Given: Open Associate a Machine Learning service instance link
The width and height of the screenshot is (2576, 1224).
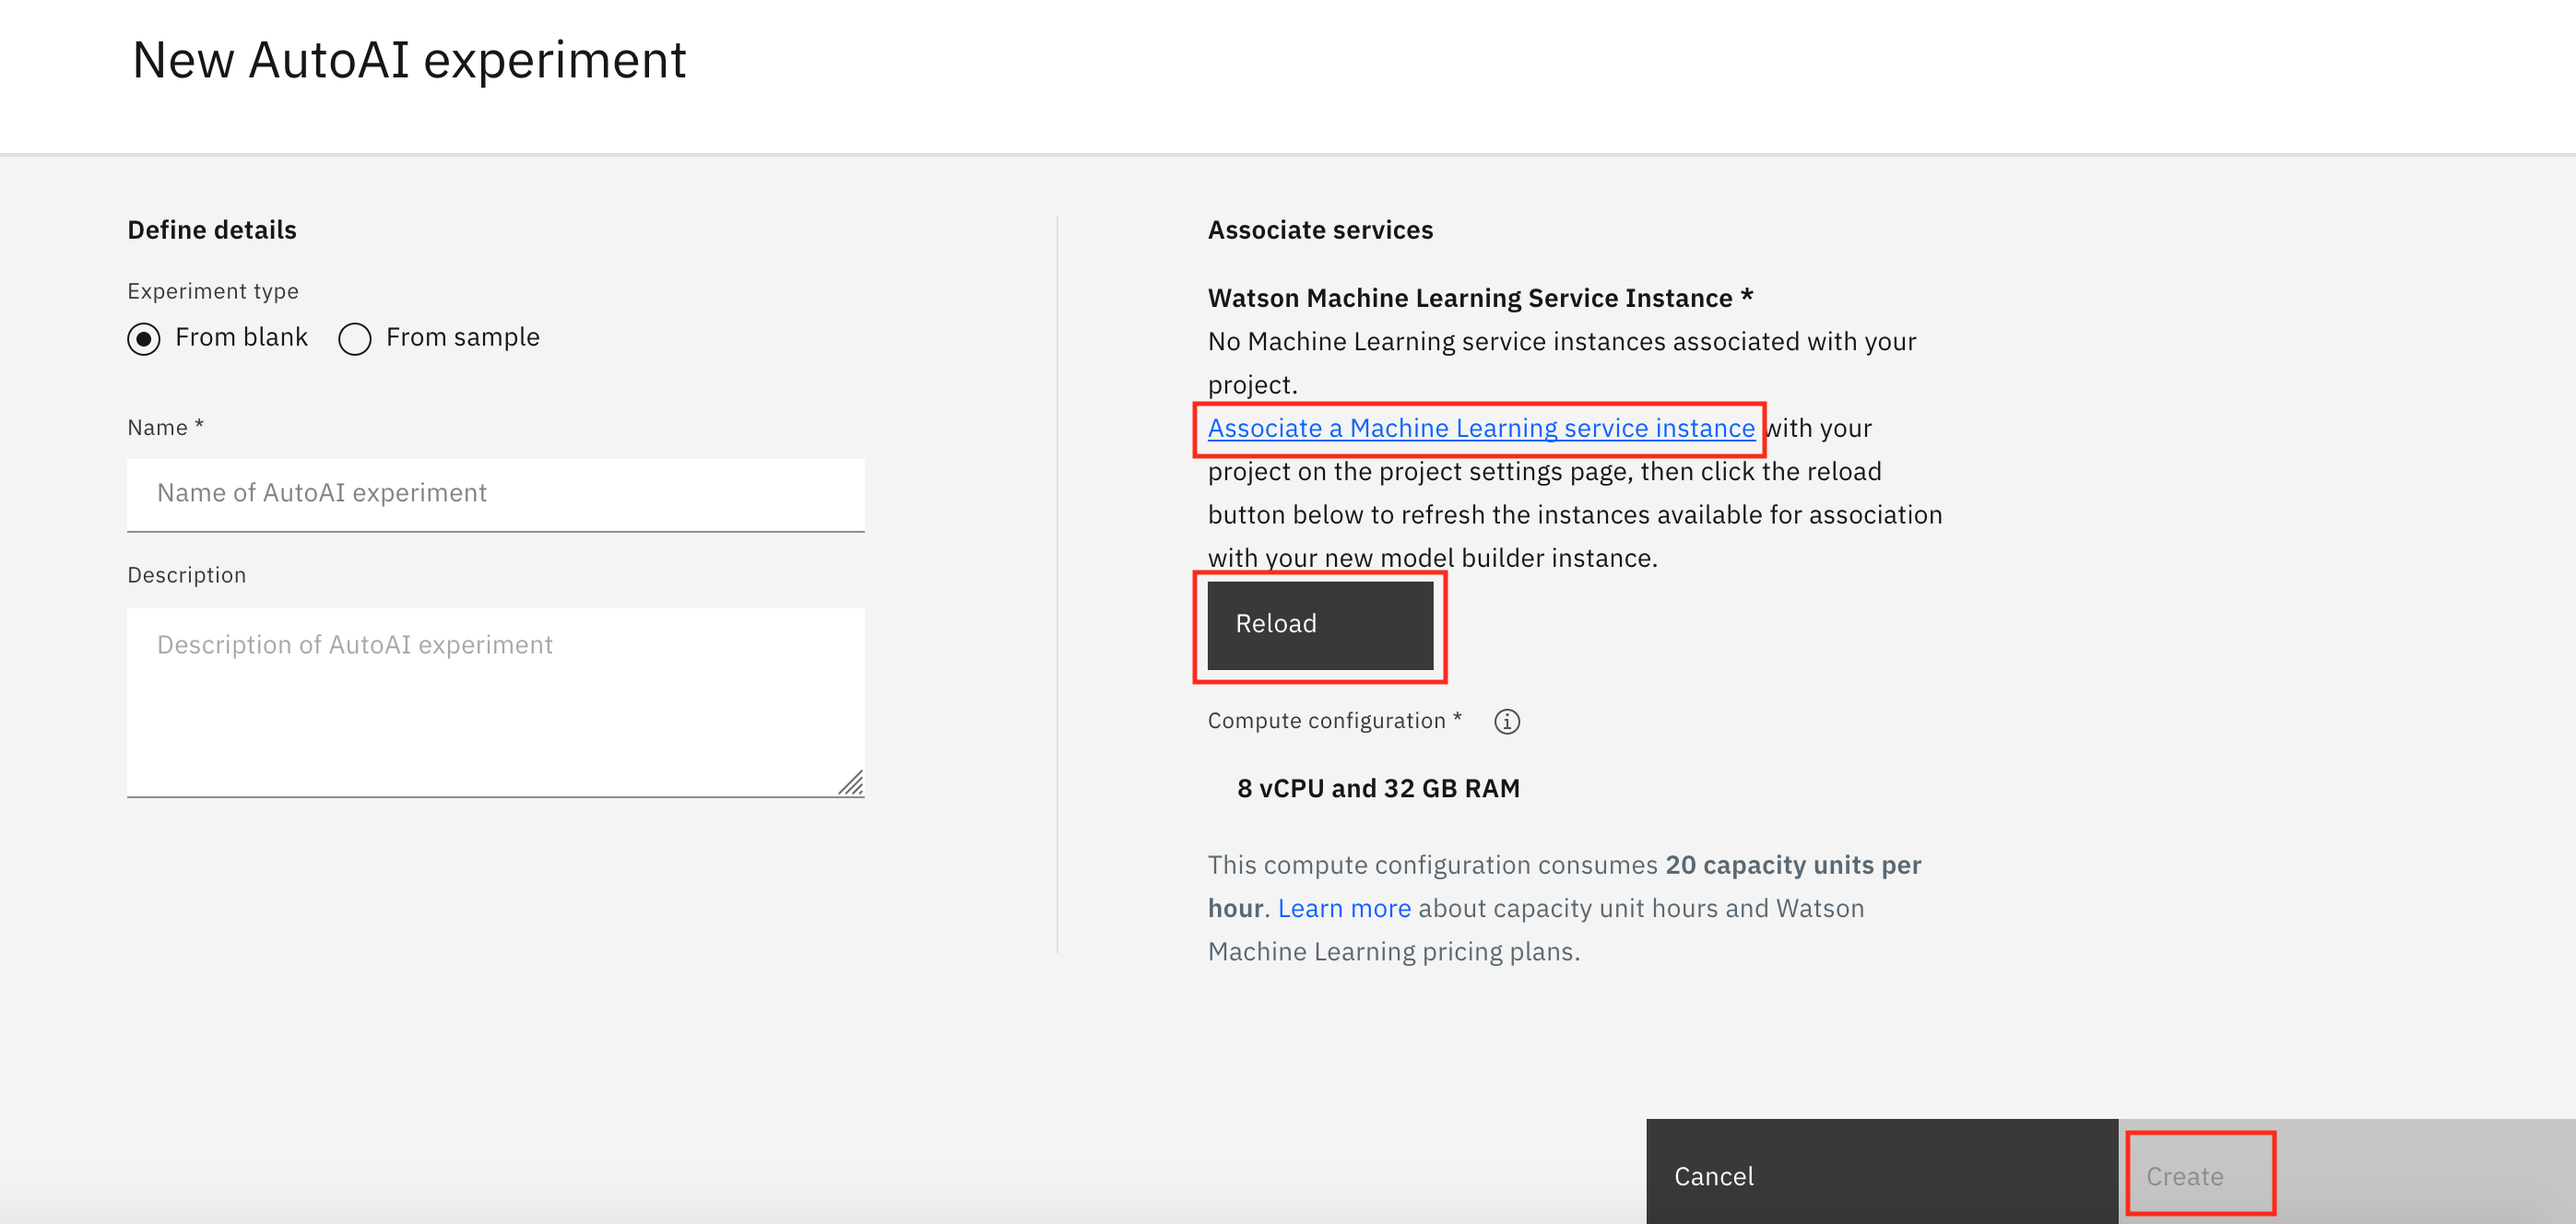Looking at the screenshot, I should point(1480,428).
